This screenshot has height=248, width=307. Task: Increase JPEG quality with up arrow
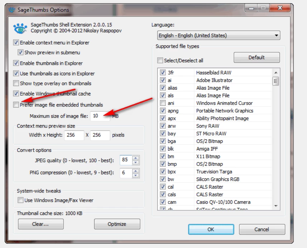[136, 158]
